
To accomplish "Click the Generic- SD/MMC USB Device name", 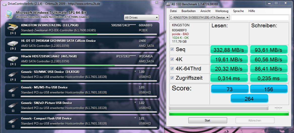I will point(42,72).
